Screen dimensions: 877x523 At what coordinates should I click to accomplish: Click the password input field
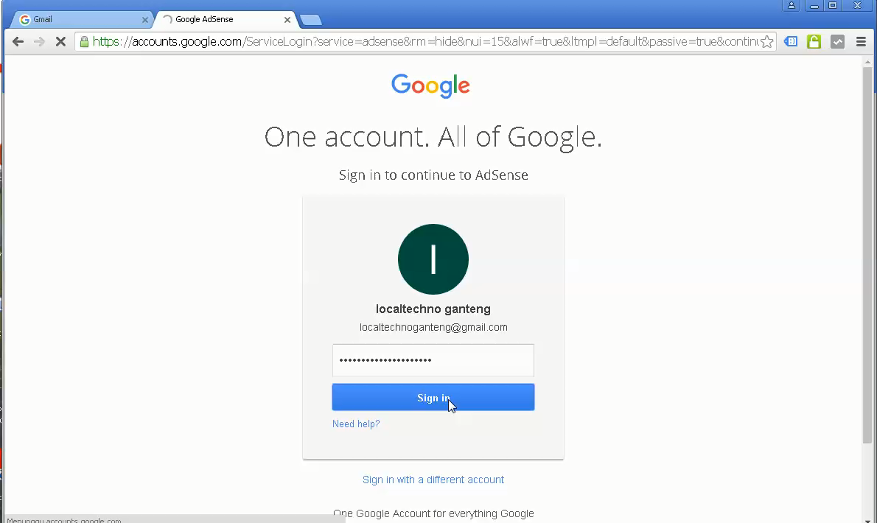tap(433, 360)
